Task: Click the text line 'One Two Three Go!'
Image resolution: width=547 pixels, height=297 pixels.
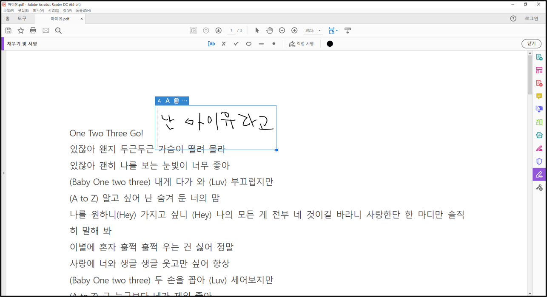Action: tap(106, 133)
